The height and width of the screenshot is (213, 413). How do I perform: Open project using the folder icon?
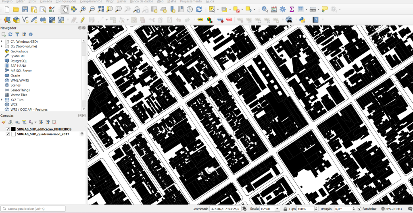coord(16,10)
